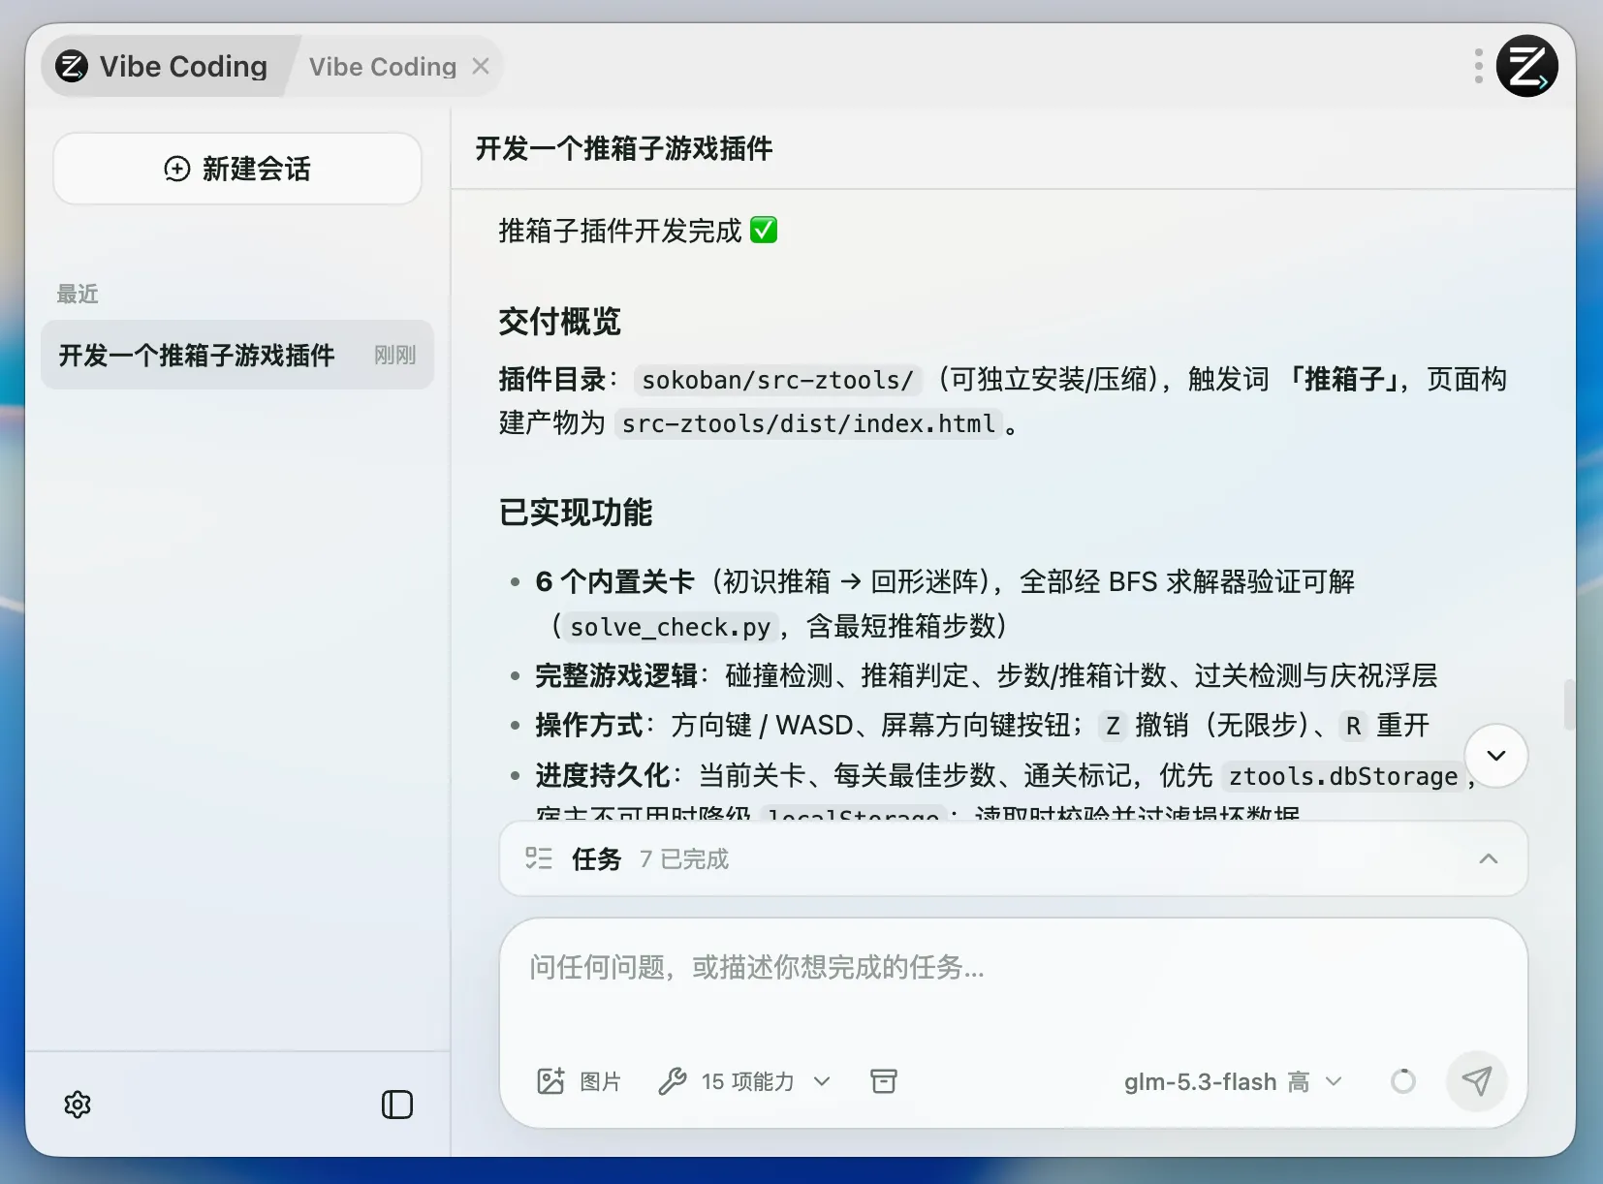The height and width of the screenshot is (1184, 1603).
Task: Close the second Vibe Coding tab
Action: click(481, 66)
